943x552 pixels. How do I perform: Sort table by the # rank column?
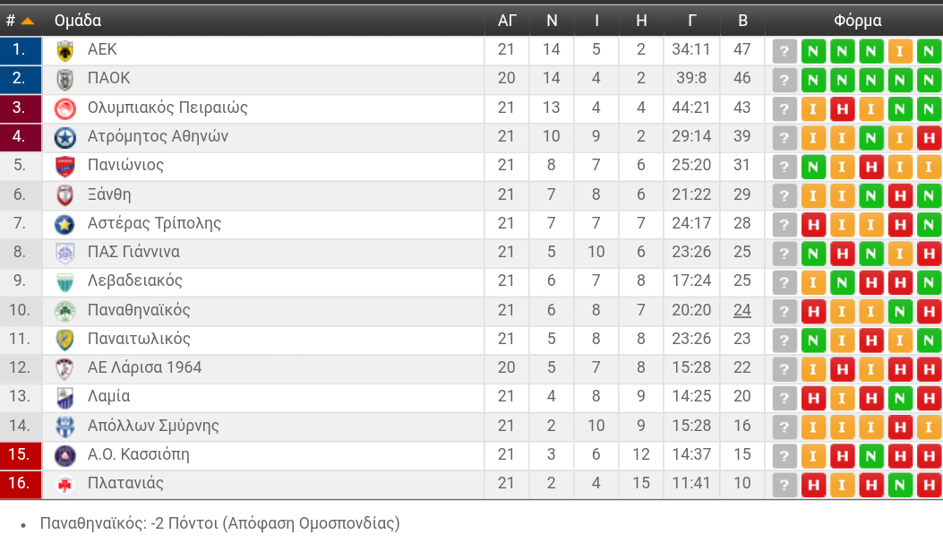[20, 21]
